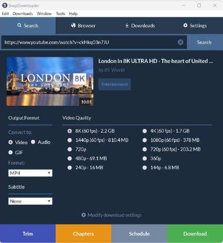Open the Help menu
This screenshot has width=223, height=243.
73,13
